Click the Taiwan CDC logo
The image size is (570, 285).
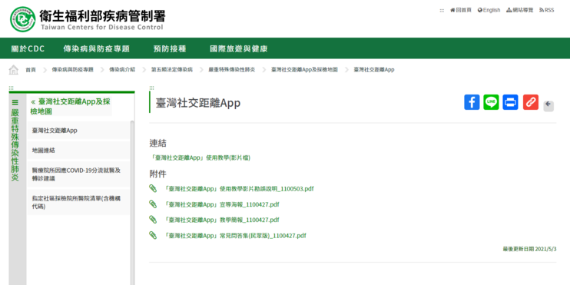(88, 19)
